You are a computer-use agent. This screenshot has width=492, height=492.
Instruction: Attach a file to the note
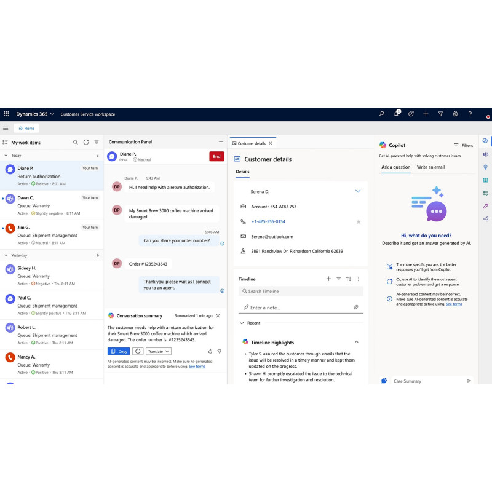click(x=356, y=307)
